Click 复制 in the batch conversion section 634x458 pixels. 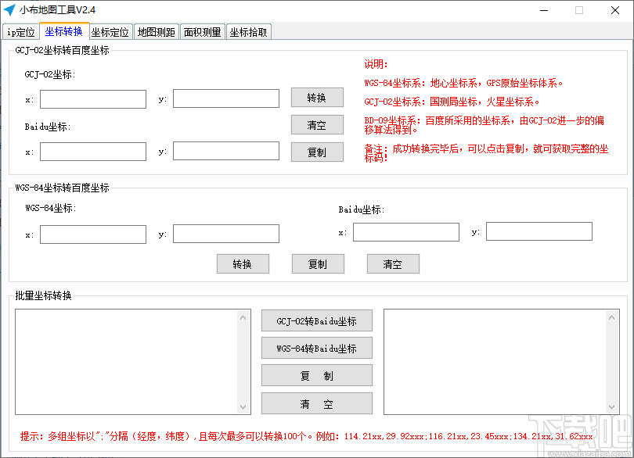click(316, 375)
